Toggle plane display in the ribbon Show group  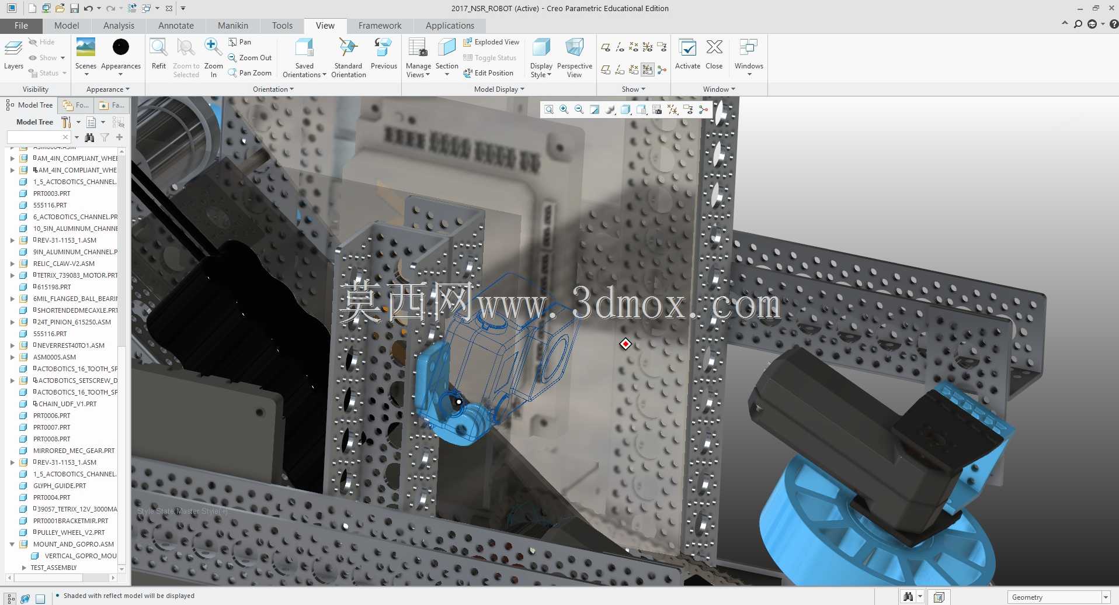(x=606, y=47)
